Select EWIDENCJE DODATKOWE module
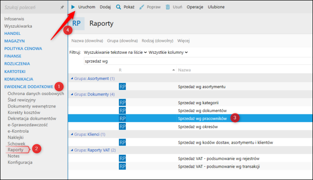The height and width of the screenshot is (180, 313). click(29, 87)
